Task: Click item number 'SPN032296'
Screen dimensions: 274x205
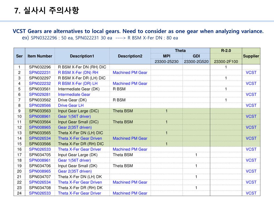Action: pyautogui.click(x=40, y=67)
